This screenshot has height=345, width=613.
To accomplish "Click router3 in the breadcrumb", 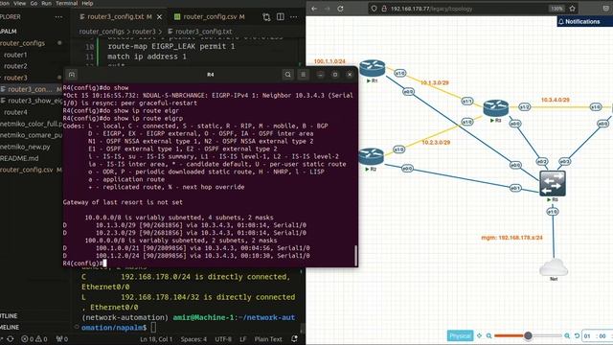I will (144, 32).
